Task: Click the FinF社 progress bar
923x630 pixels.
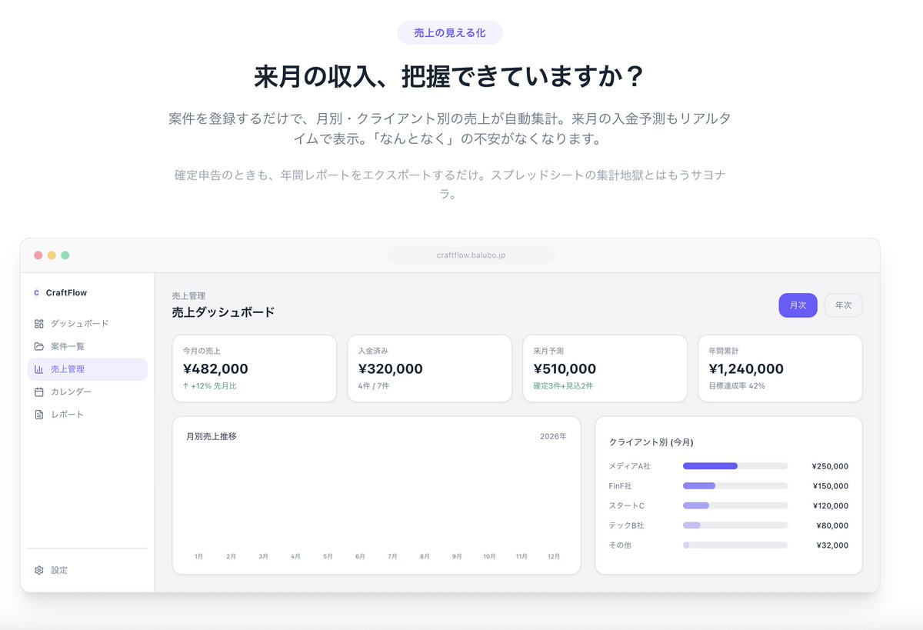Action: coord(735,486)
